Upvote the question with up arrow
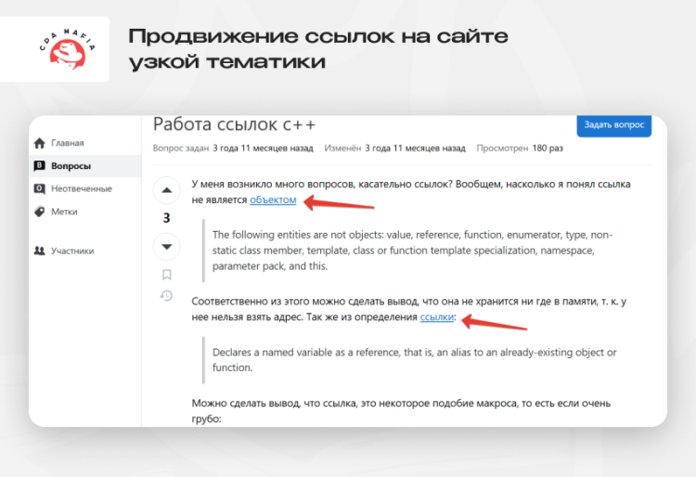 tap(166, 190)
